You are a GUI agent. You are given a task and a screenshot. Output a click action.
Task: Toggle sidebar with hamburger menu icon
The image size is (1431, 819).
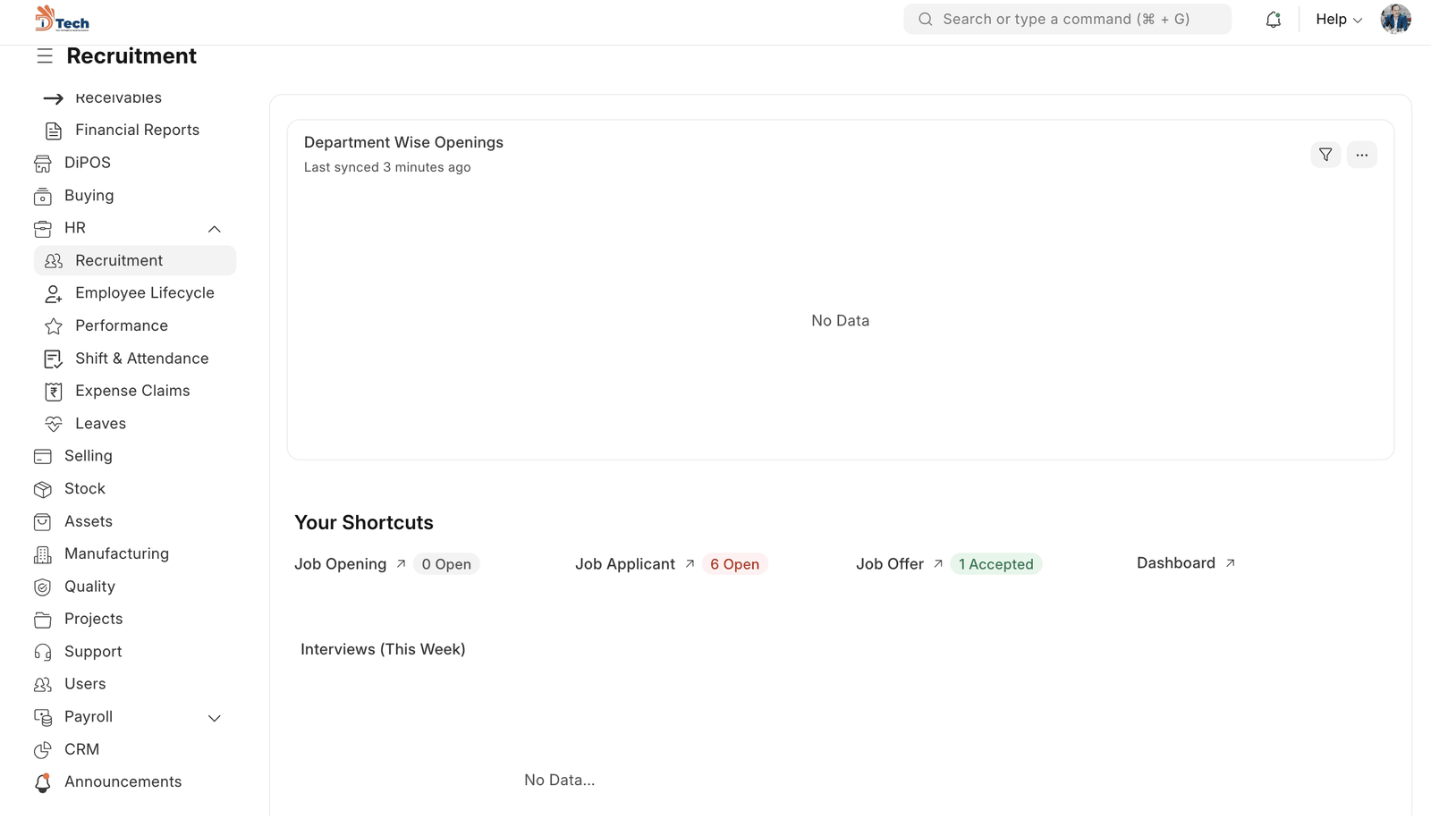(45, 56)
